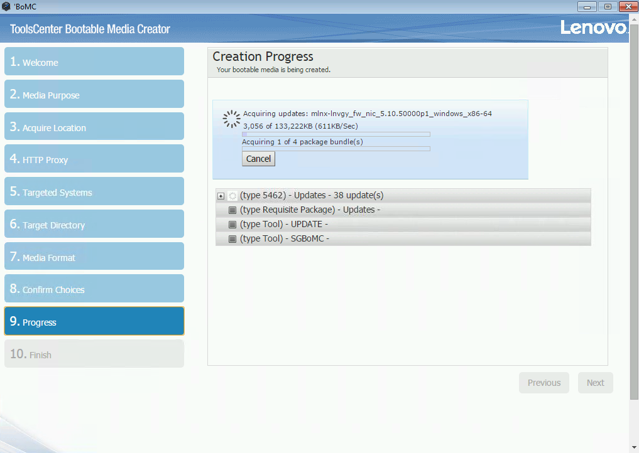Click status icon beside type 5462 updates
This screenshot has height=453, width=639.
click(232, 196)
